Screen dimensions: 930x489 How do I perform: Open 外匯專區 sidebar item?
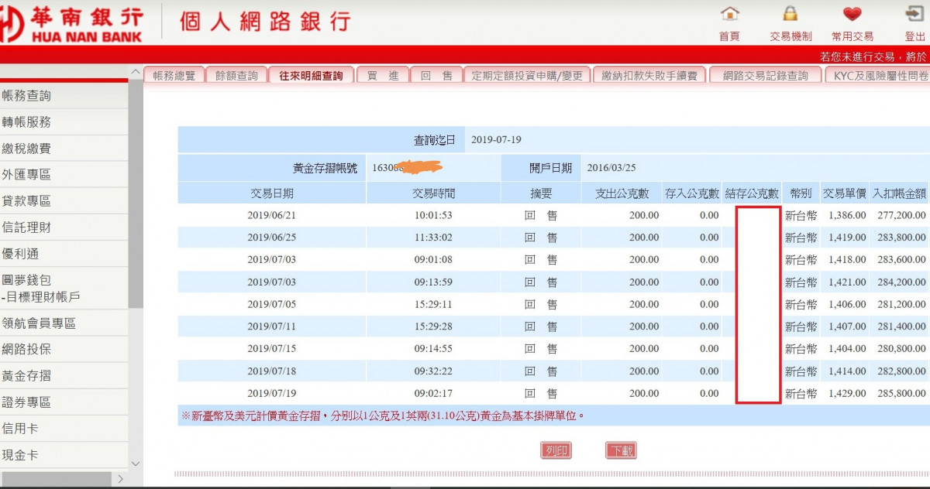click(x=27, y=175)
